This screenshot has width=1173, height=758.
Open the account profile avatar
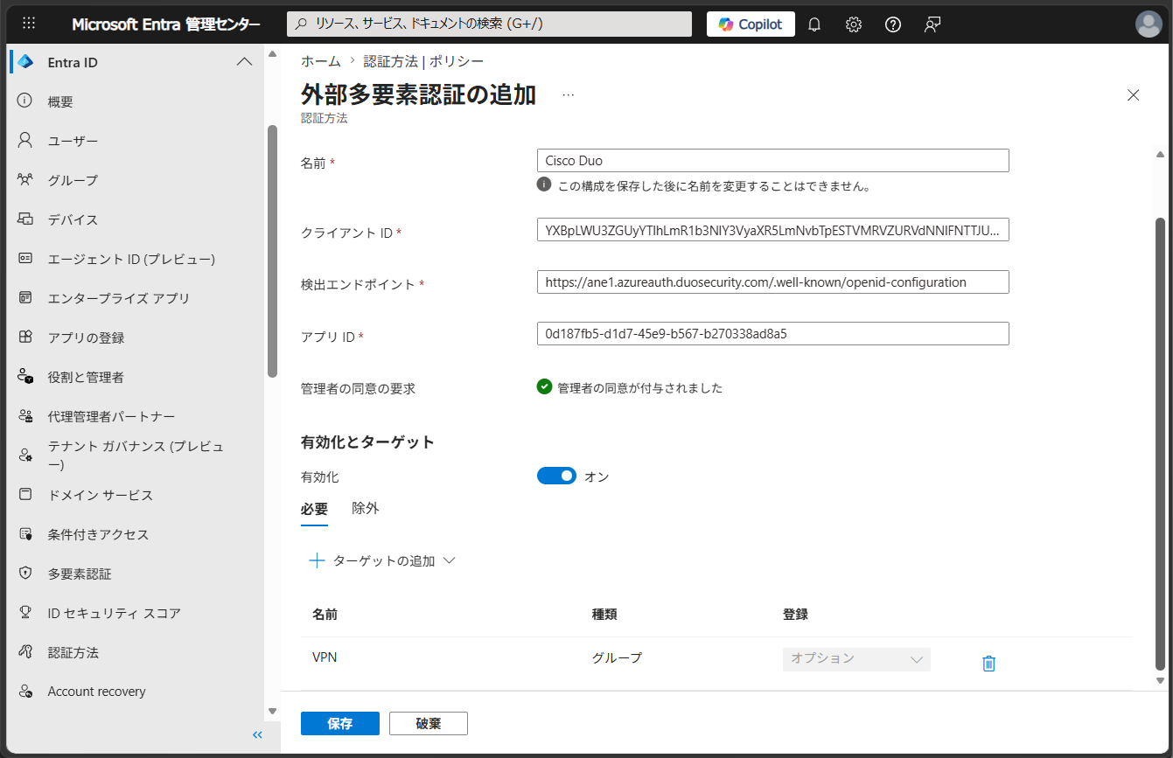tap(1149, 24)
